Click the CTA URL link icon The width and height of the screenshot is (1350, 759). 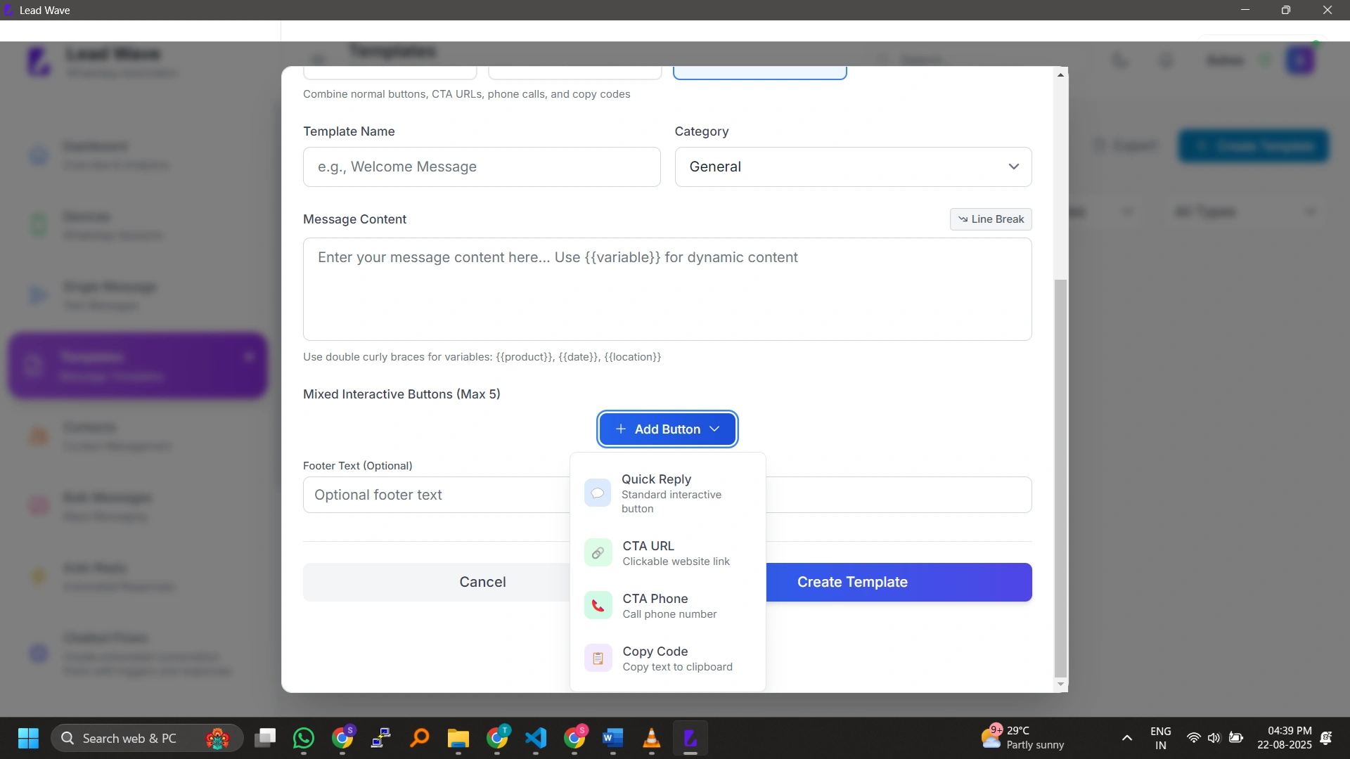(x=598, y=553)
